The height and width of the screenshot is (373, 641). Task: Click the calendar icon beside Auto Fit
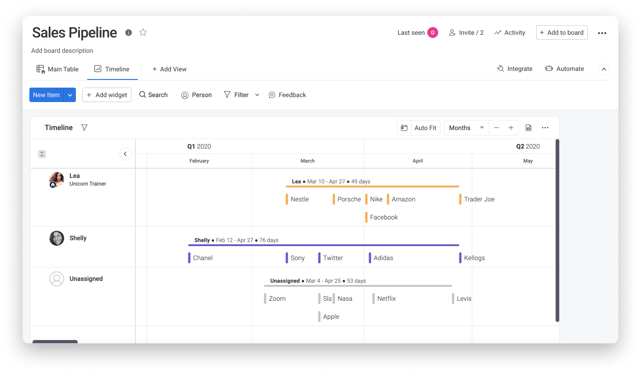pos(404,128)
